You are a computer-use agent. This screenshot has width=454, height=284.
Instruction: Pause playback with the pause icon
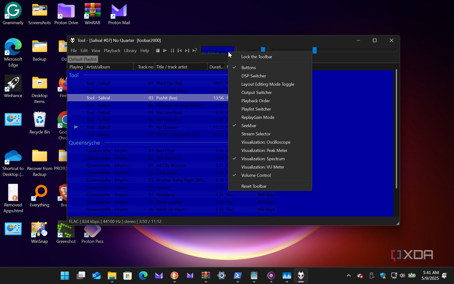tap(172, 50)
